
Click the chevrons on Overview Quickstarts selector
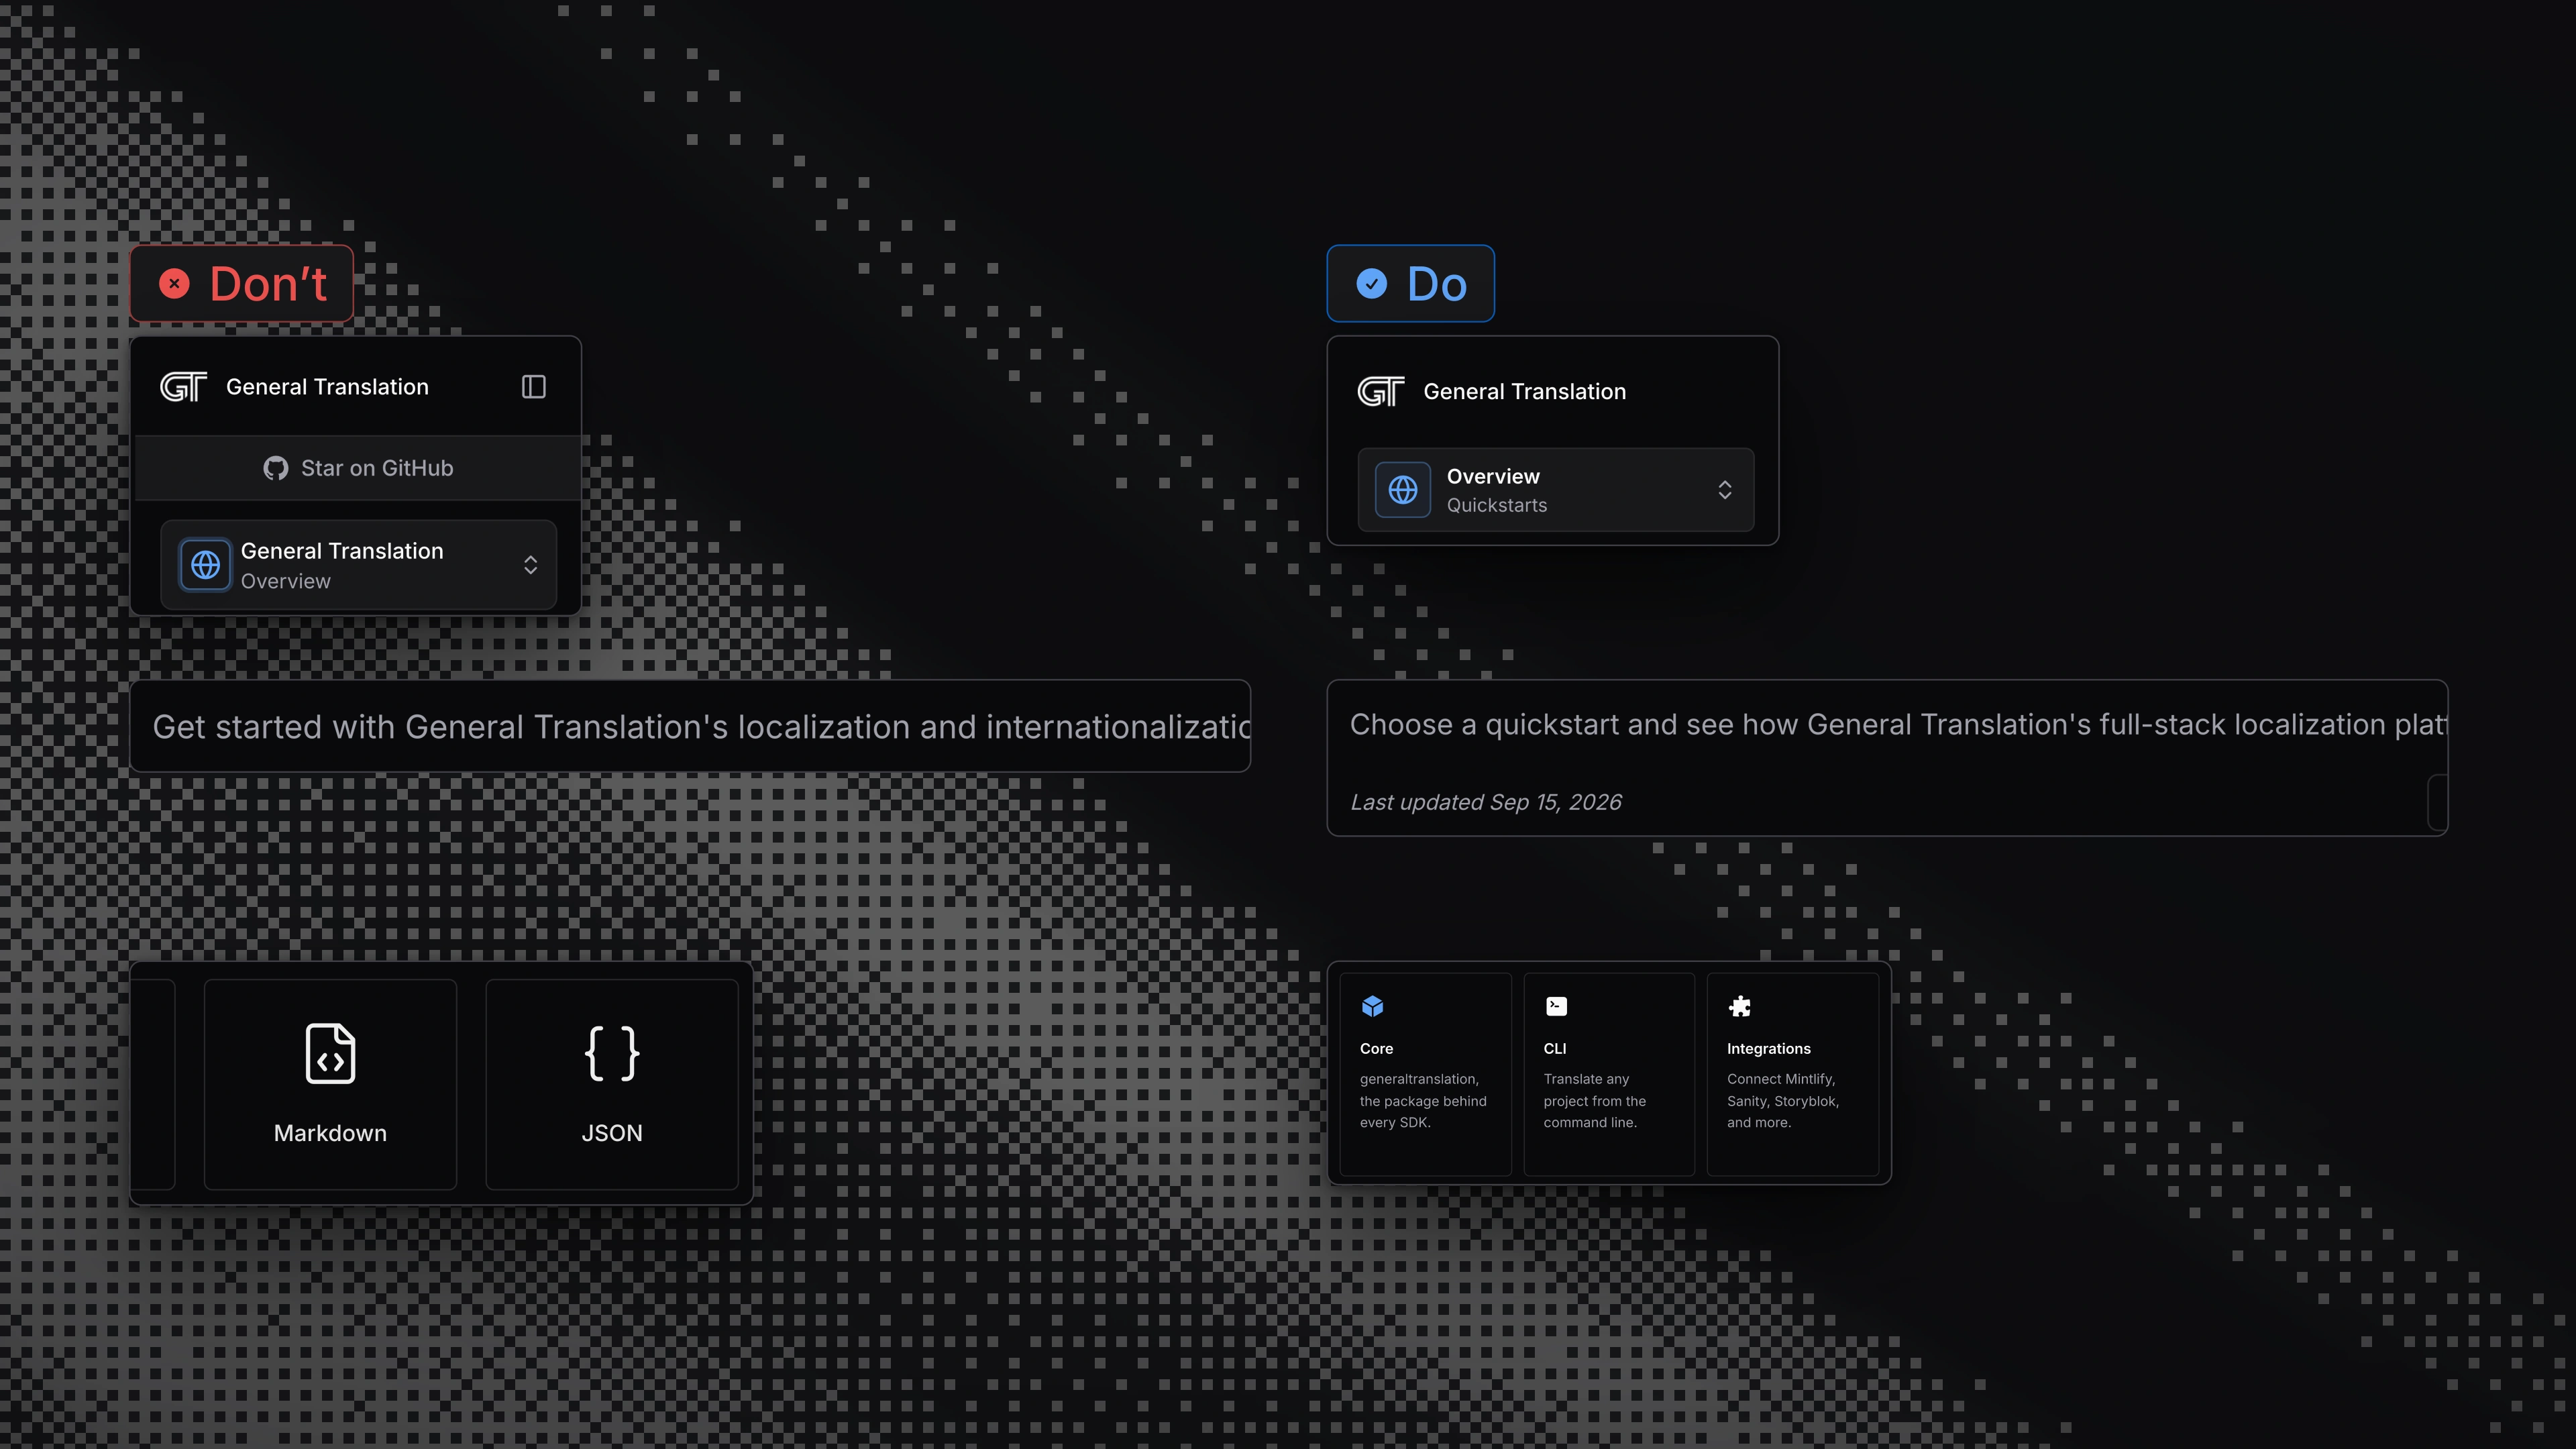[x=1725, y=490]
